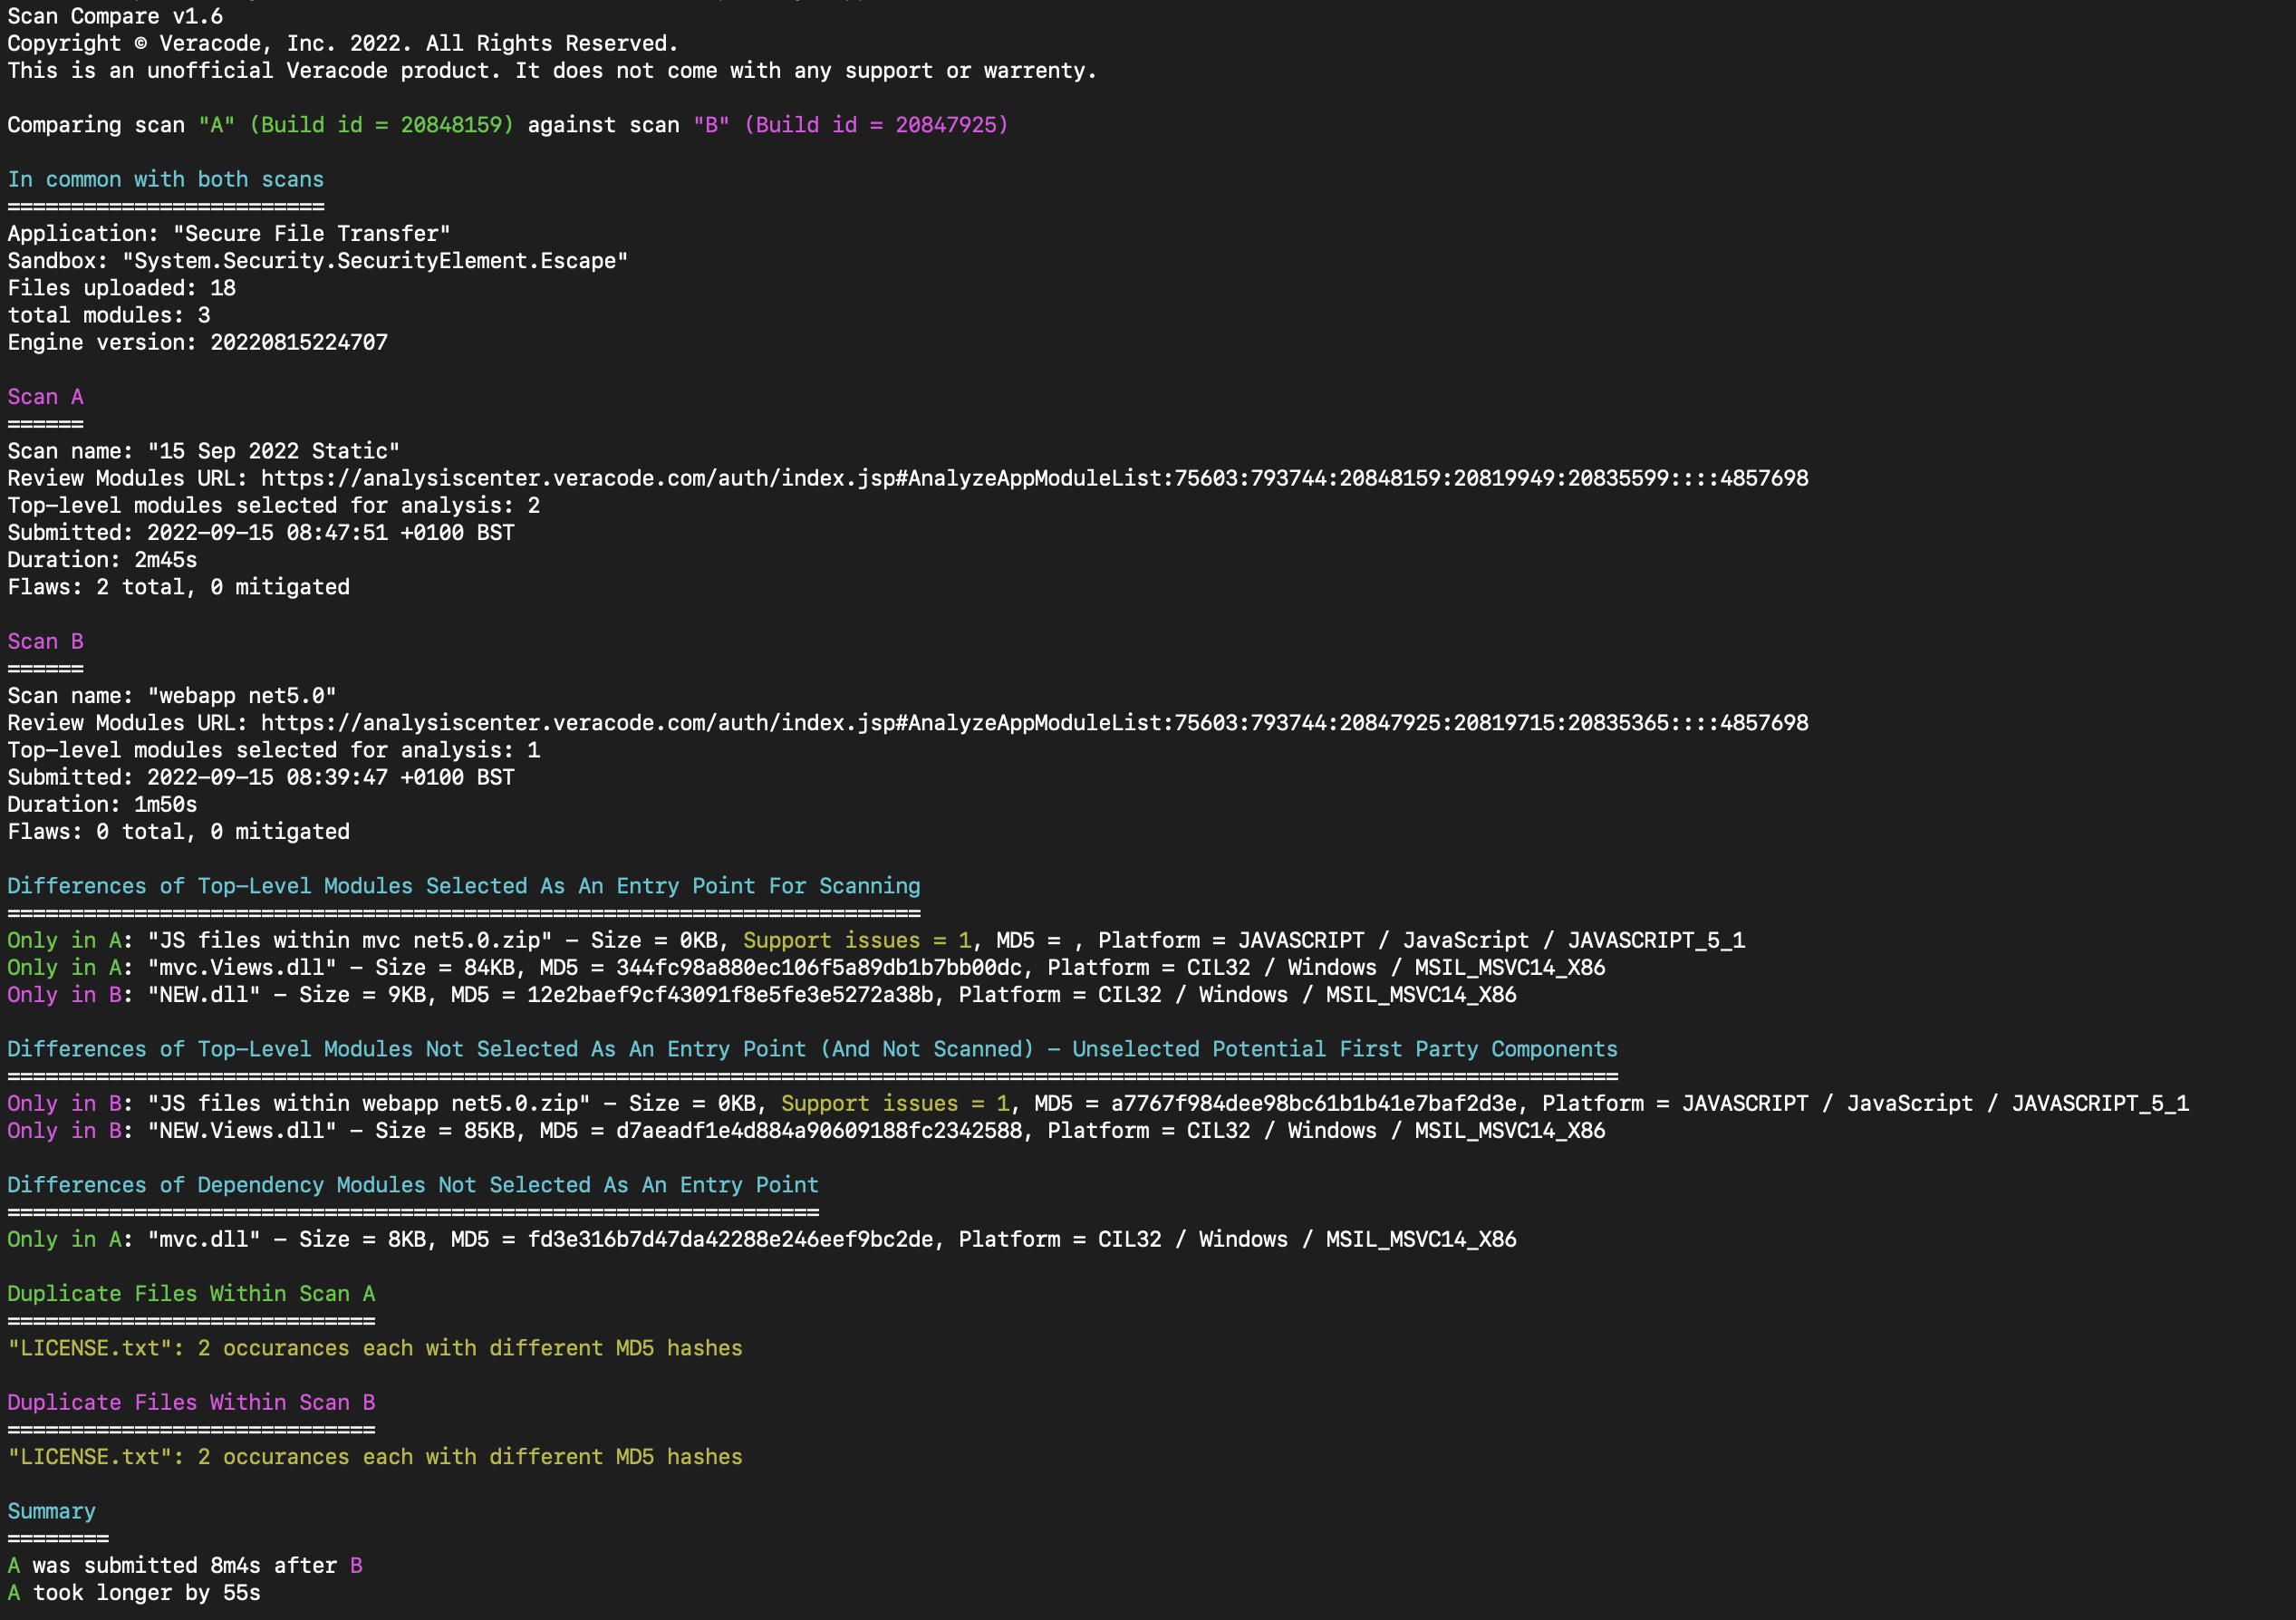Click the 'NEW.dll' module name
Viewport: 2296px width, 1620px height.
(204, 995)
